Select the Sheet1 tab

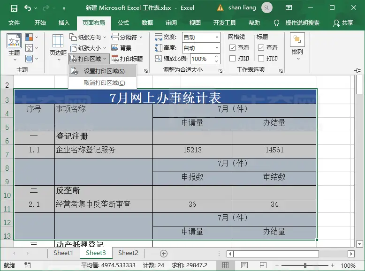pyautogui.click(x=63, y=253)
